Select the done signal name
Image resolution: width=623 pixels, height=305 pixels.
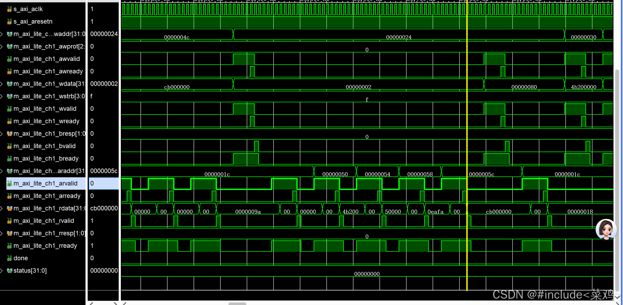coord(21,258)
